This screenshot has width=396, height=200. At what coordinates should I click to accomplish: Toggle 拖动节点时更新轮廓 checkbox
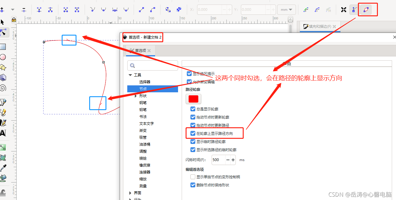pyautogui.click(x=193, y=117)
